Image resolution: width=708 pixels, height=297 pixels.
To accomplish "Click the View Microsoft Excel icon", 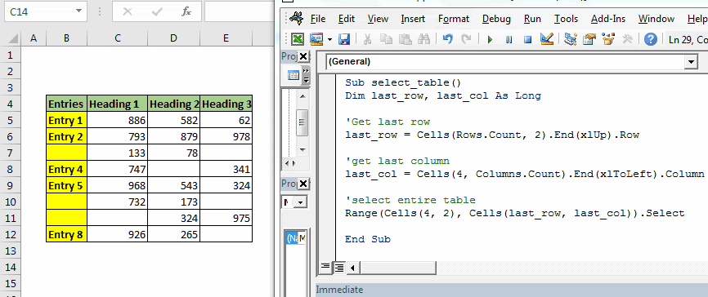I will point(297,40).
